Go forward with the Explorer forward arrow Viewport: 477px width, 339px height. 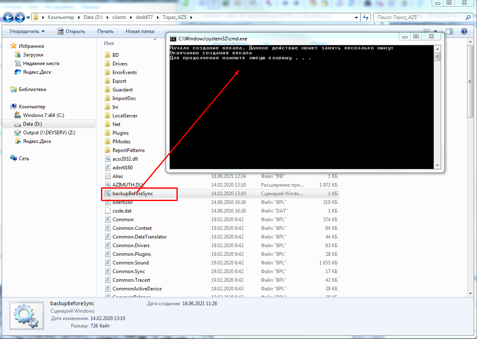click(20, 17)
